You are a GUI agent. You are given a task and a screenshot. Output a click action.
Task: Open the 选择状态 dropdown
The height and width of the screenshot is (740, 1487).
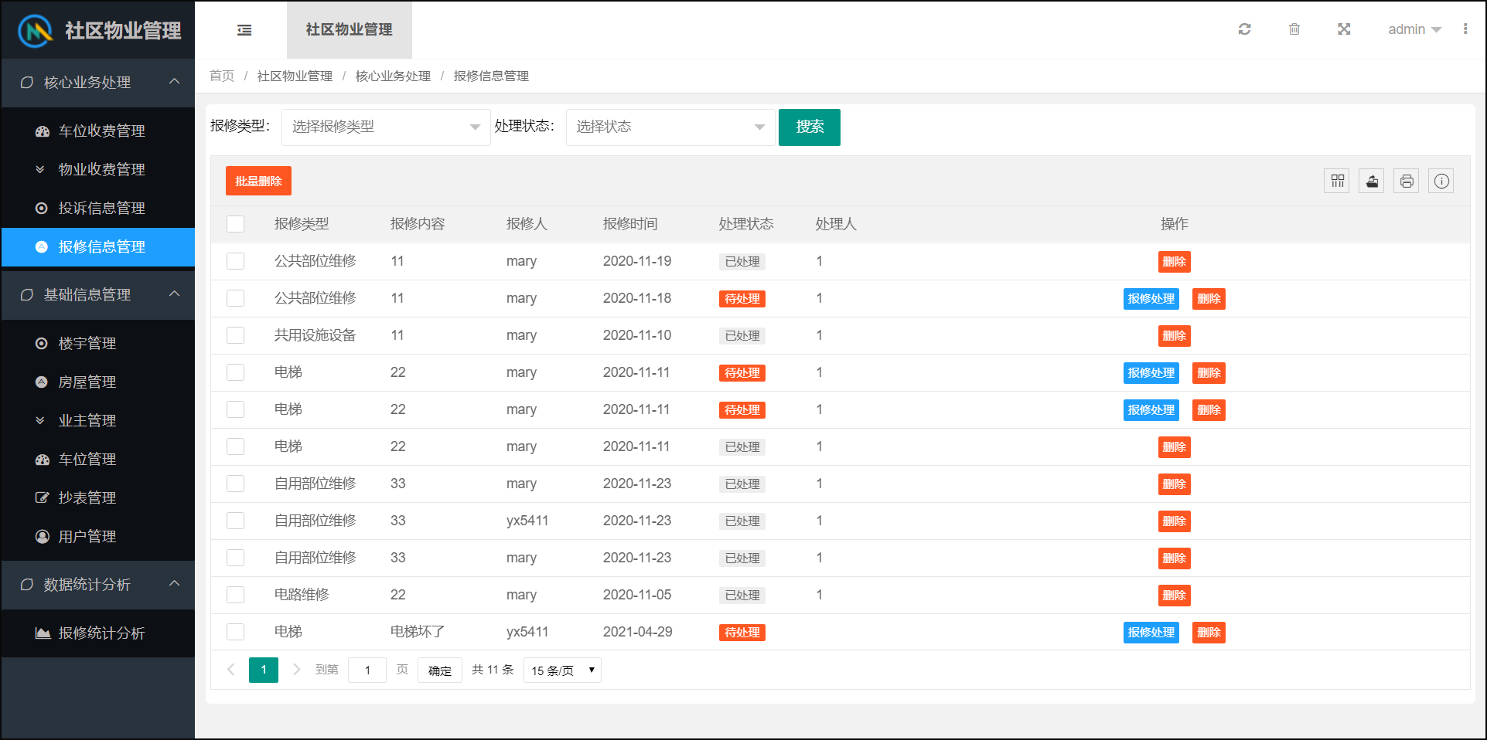point(669,127)
